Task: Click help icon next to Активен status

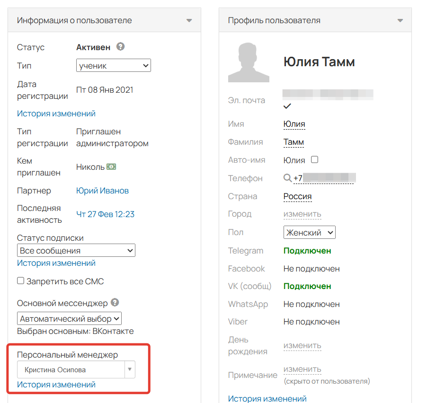Action: (121, 47)
